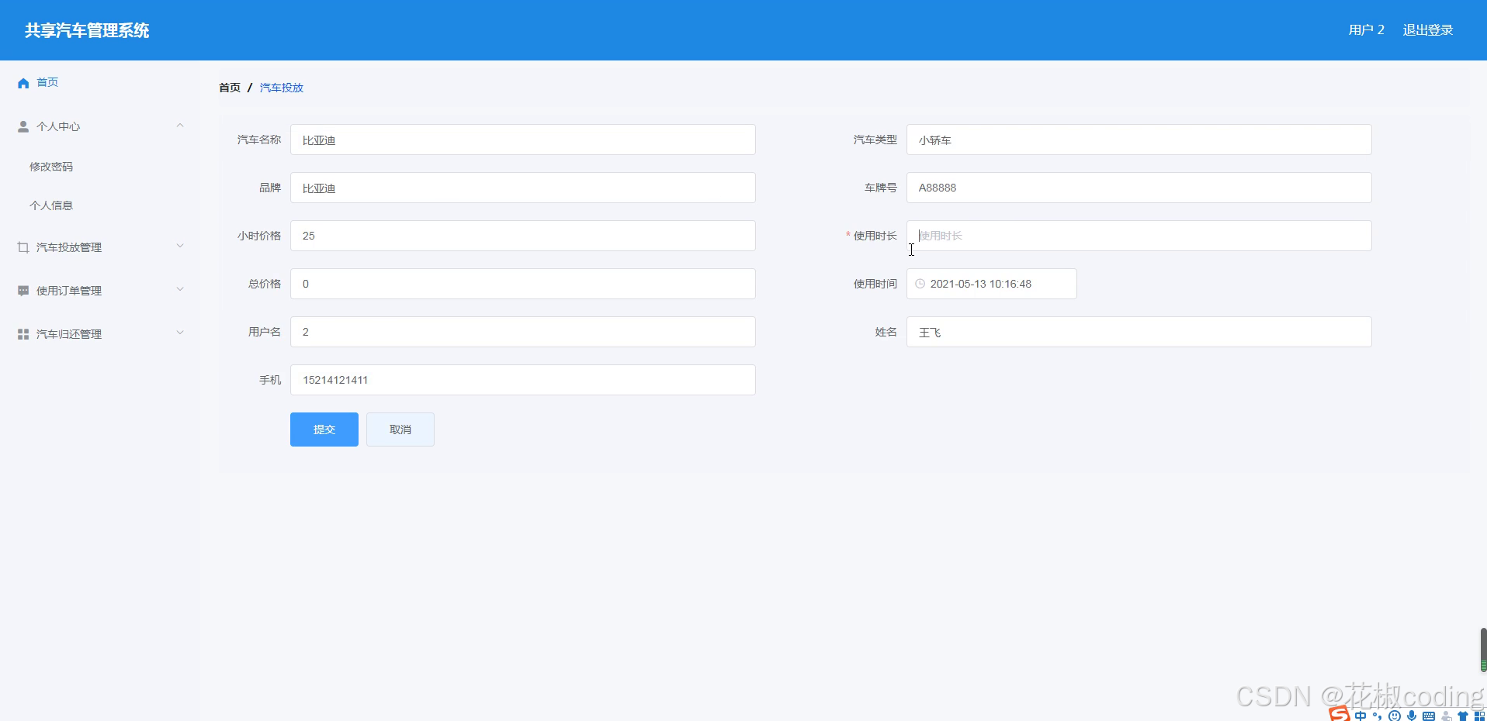
Task: Click the page scrollbar thumb at right edge
Action: pyautogui.click(x=1483, y=650)
